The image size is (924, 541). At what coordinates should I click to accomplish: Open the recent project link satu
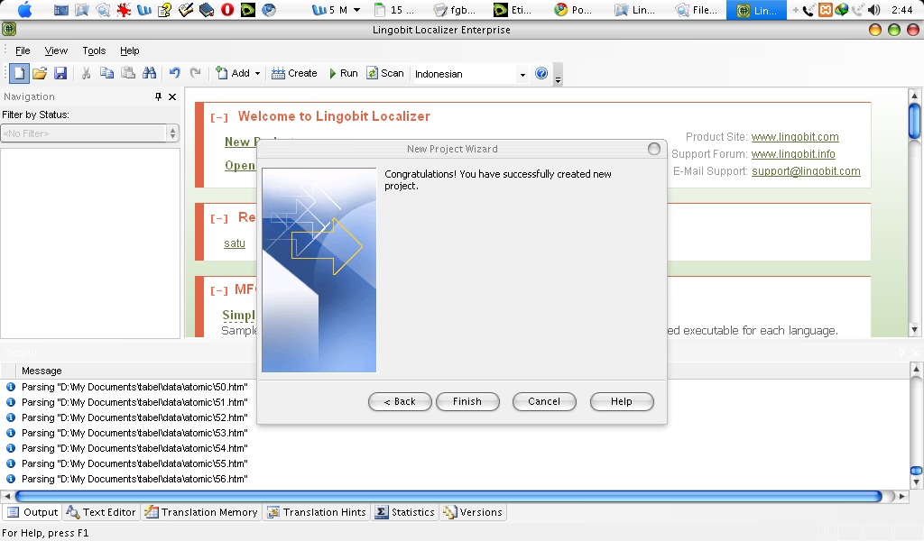tap(235, 243)
